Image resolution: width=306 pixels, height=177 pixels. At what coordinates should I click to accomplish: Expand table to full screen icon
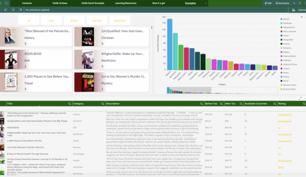[x=300, y=98]
